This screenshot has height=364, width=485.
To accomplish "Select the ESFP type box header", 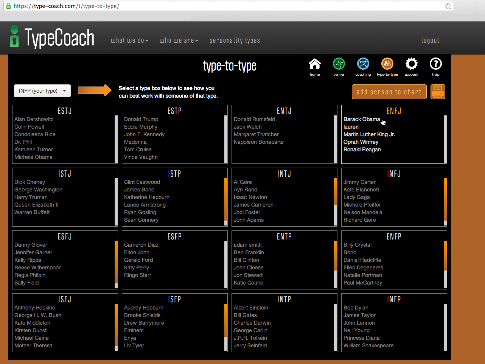I will pyautogui.click(x=174, y=236).
